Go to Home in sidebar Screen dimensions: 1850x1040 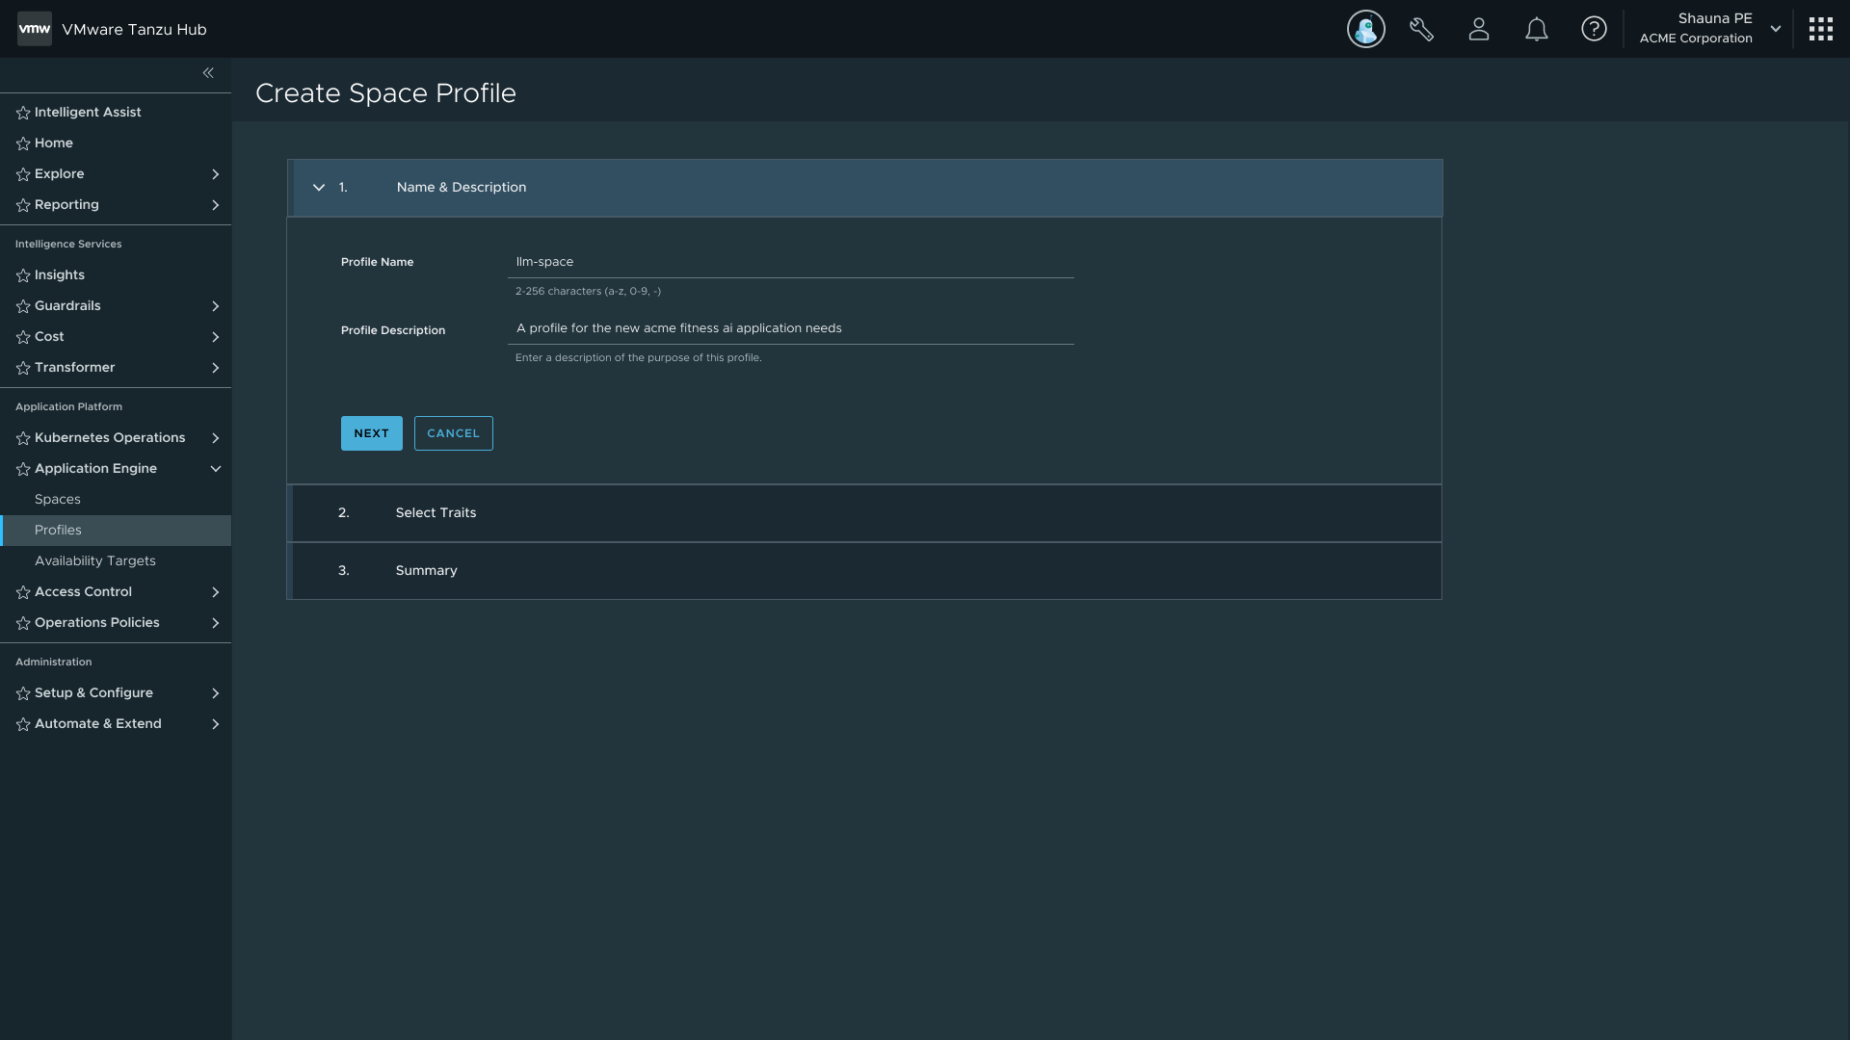(x=54, y=143)
